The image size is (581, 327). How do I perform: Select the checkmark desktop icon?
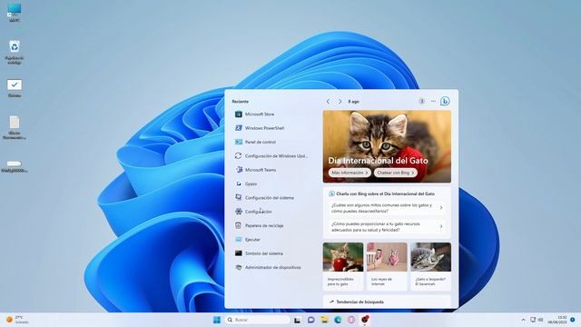tap(15, 88)
